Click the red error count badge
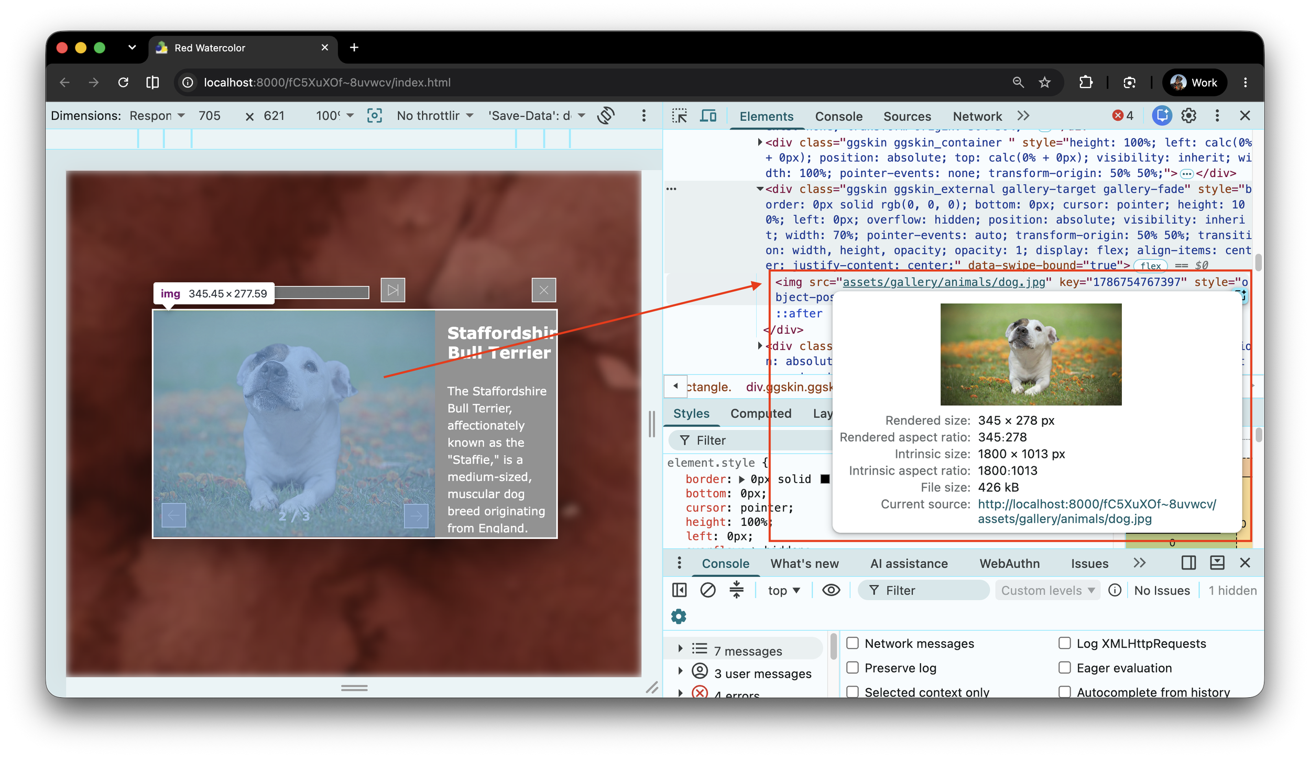1310x758 pixels. click(x=1123, y=116)
